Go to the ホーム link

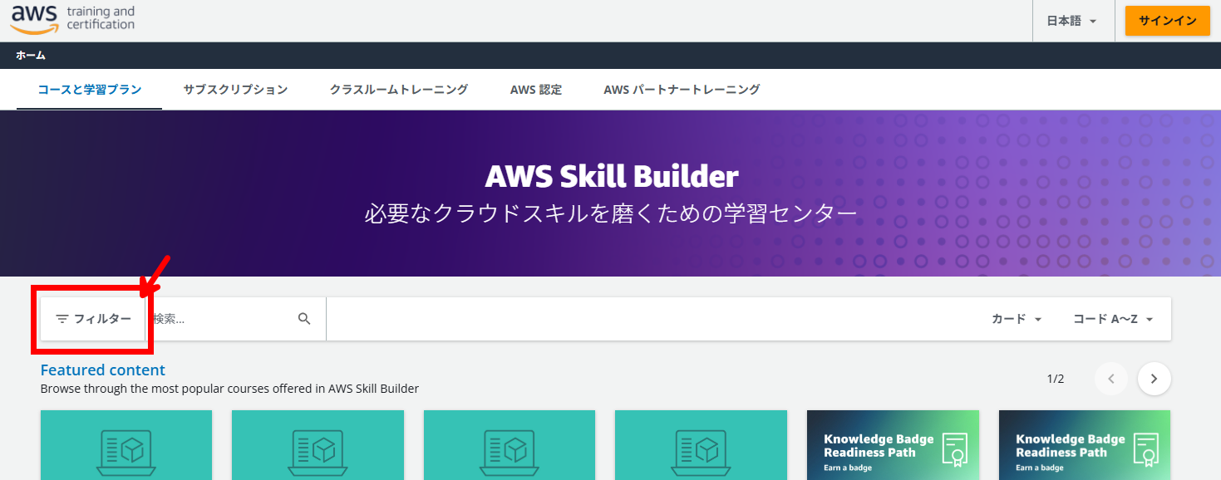(31, 56)
